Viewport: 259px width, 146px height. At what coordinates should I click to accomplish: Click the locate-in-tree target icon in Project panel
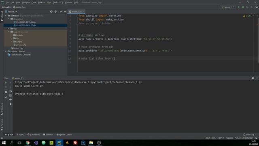51,12
